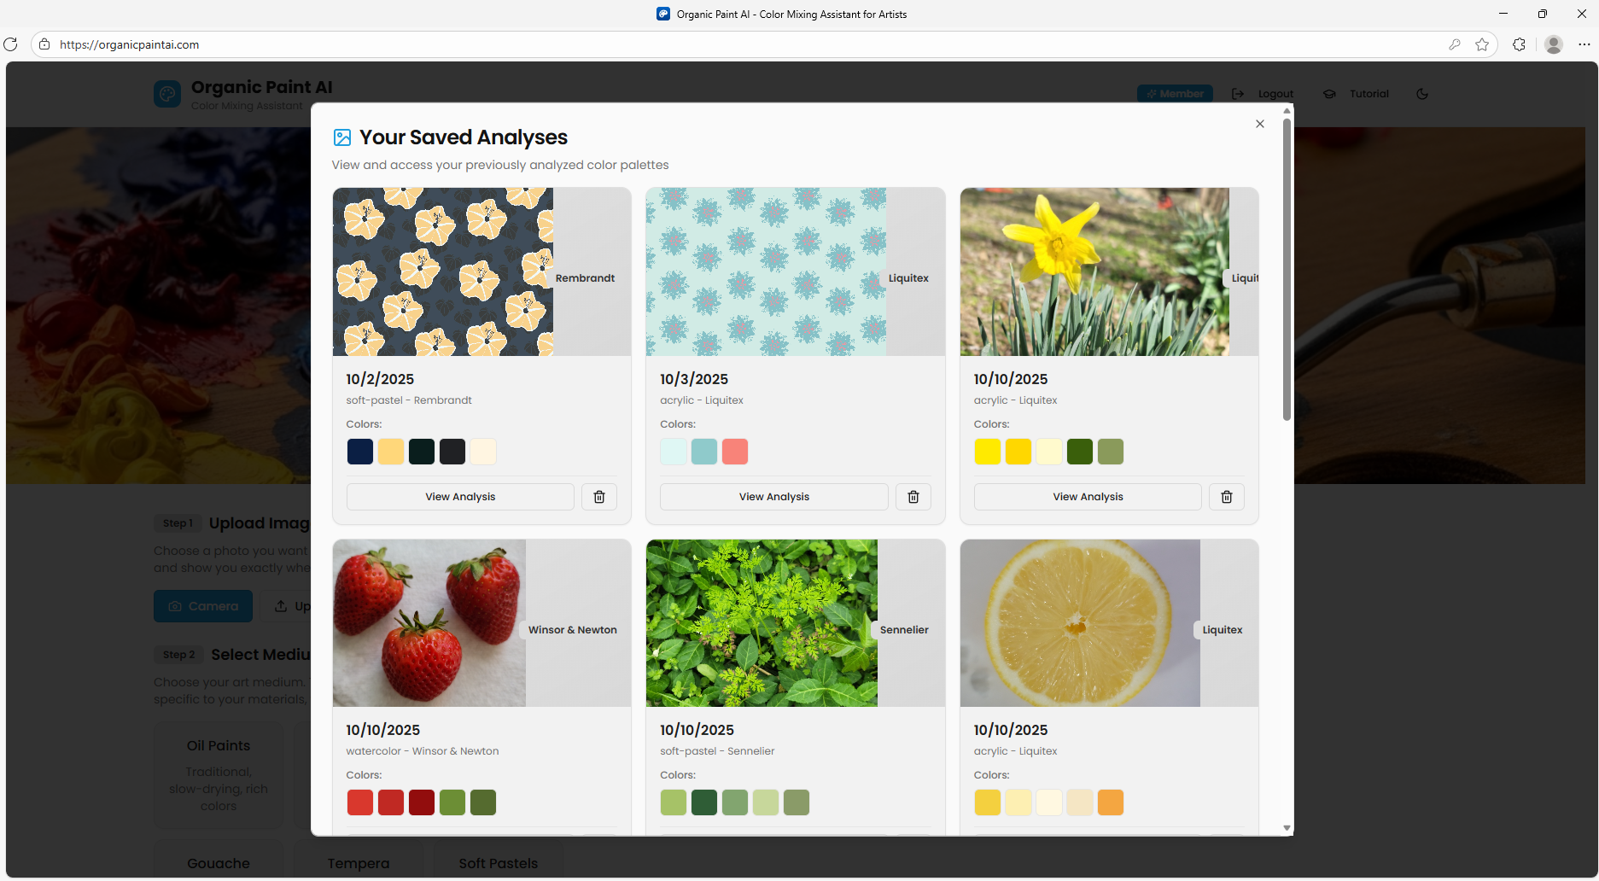Screen dimensions: 1599x881
Task: Toggle dark mode with the moon icon
Action: point(1422,94)
